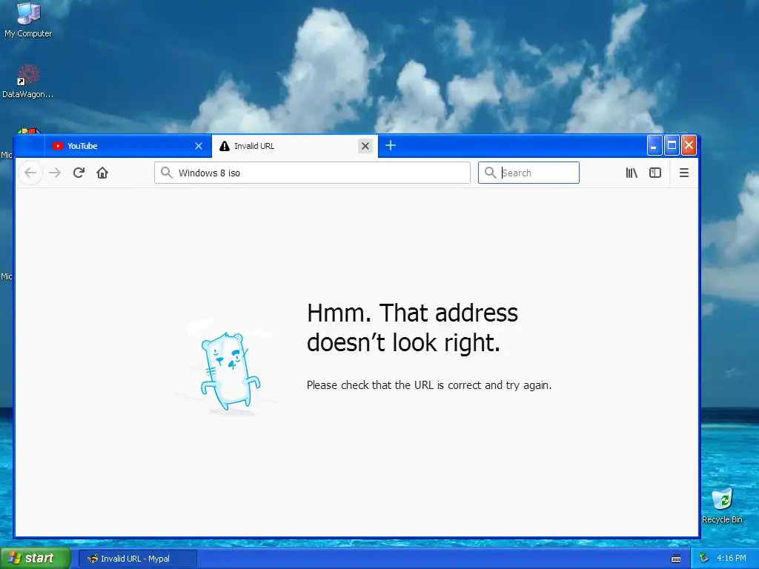Toggle the sidebar panel icon
759x569 pixels.
[x=655, y=173]
